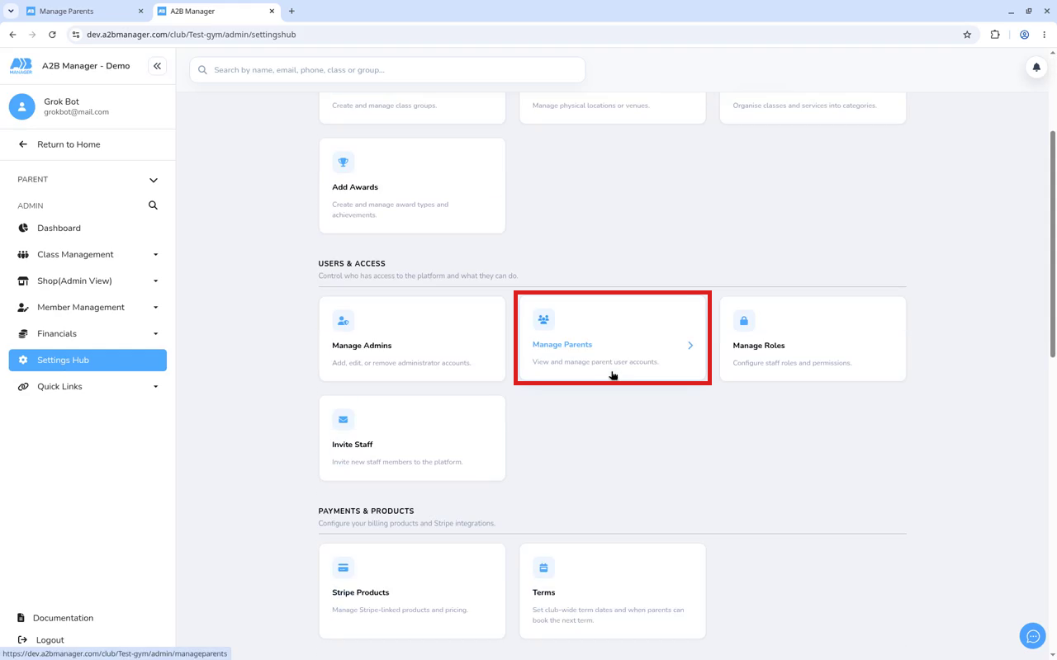Click Return to Home link
Viewport: 1057px width, 660px height.
[x=69, y=144]
